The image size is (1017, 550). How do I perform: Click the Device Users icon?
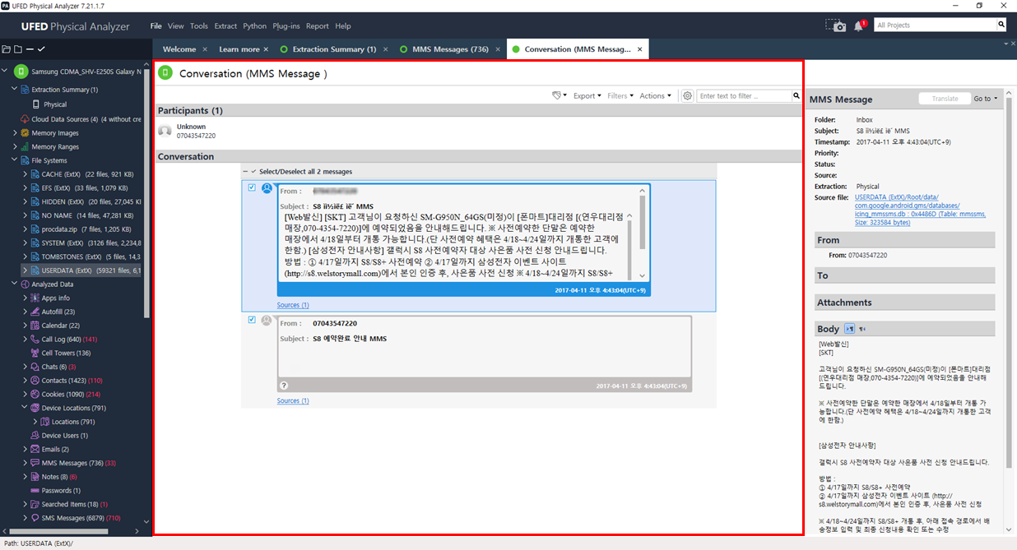[35, 436]
